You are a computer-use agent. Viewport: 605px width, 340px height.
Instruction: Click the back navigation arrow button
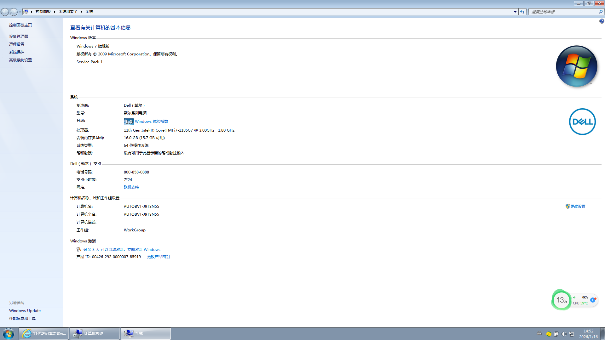(x=5, y=12)
